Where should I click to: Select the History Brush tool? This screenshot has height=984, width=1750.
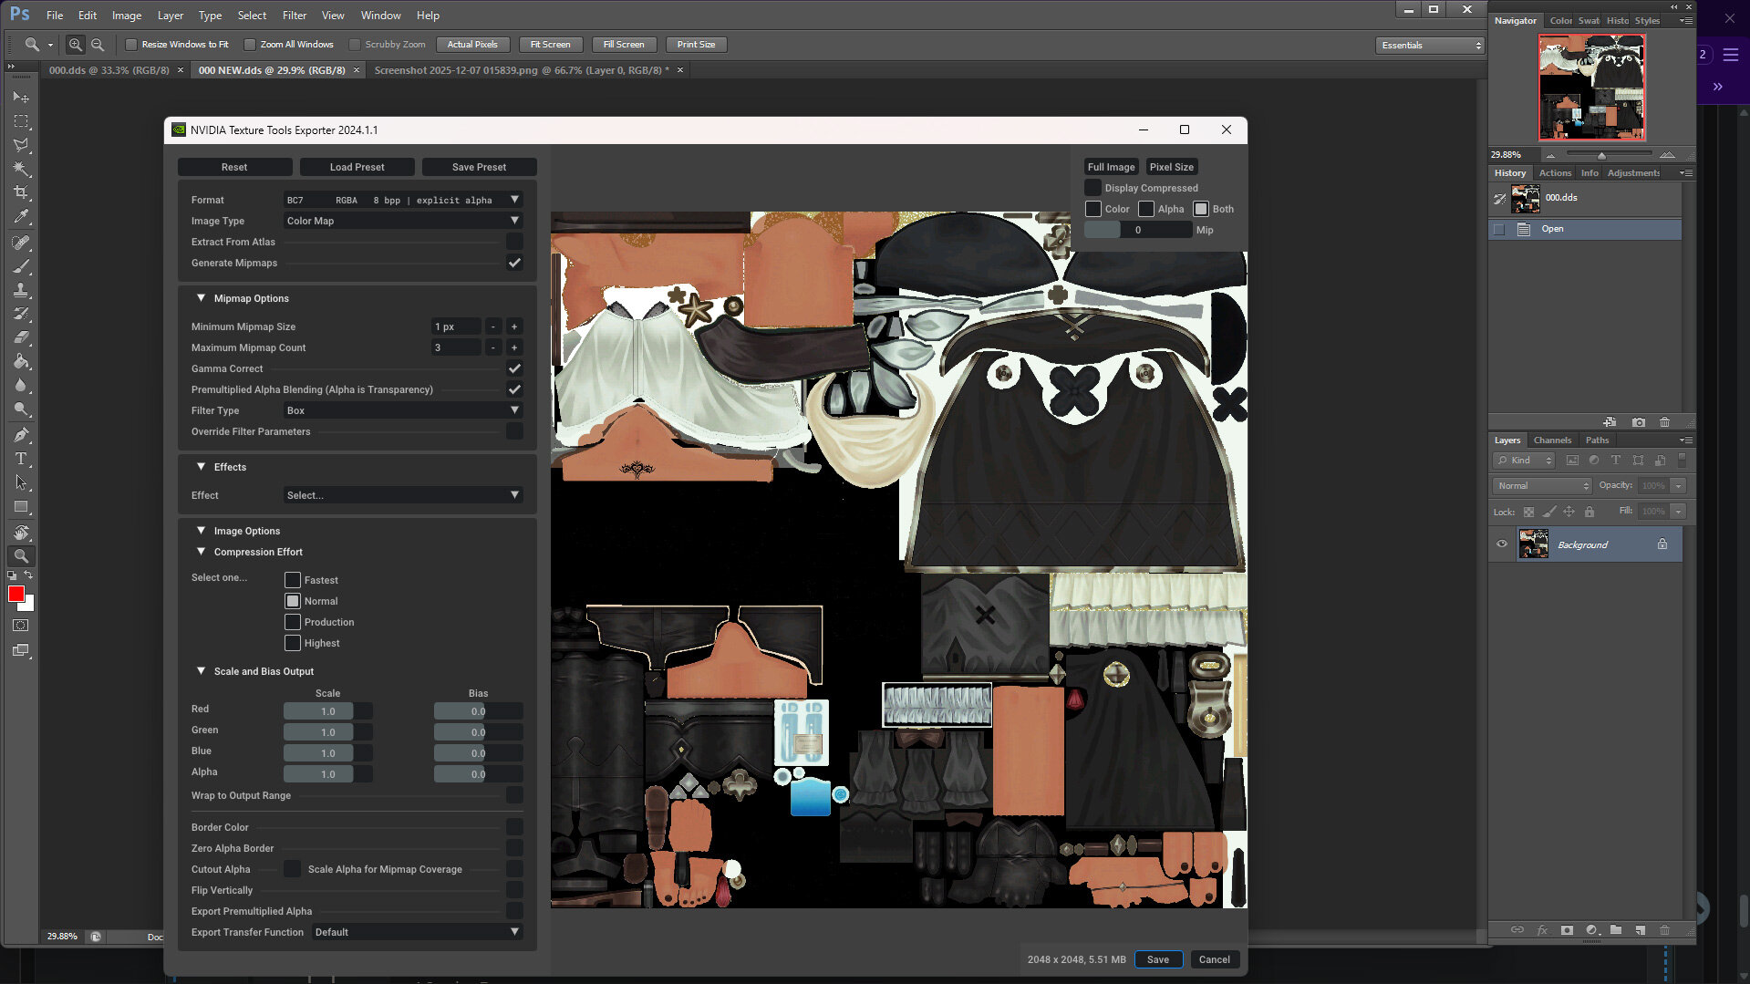click(x=21, y=314)
